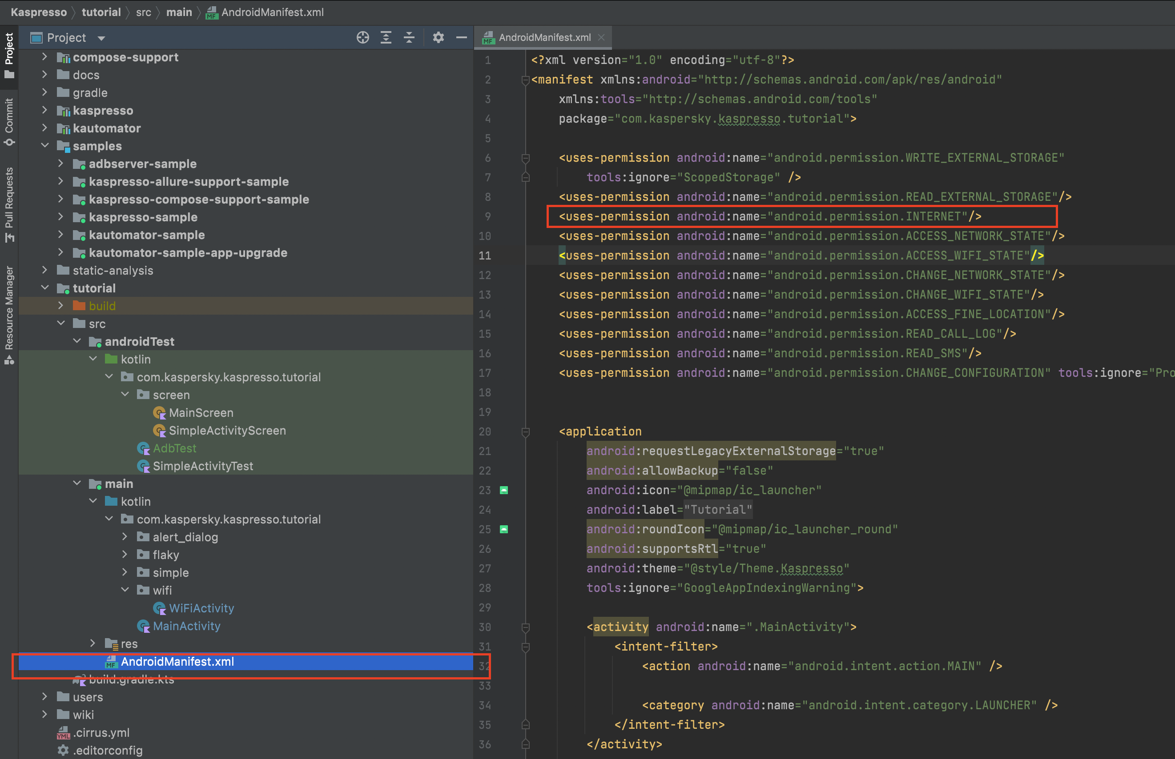
Task: Expand the compose-support module
Action: pyautogui.click(x=44, y=57)
